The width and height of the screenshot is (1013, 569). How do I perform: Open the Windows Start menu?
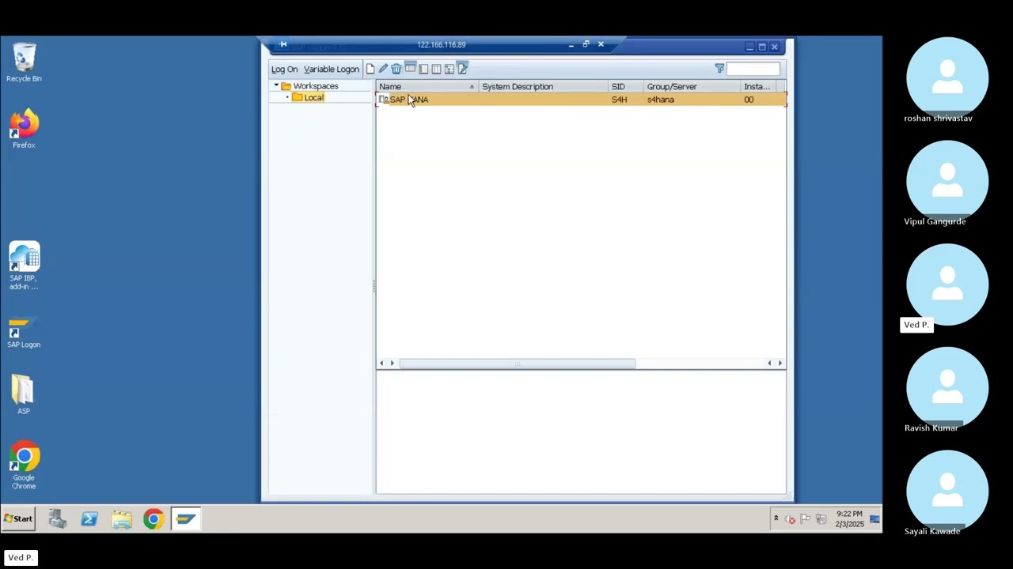(x=18, y=519)
